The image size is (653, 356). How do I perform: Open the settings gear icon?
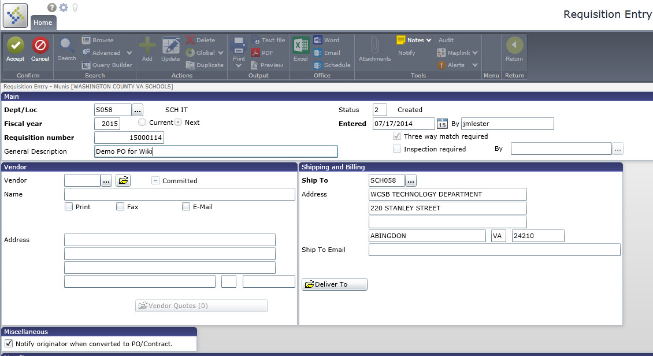tap(64, 8)
